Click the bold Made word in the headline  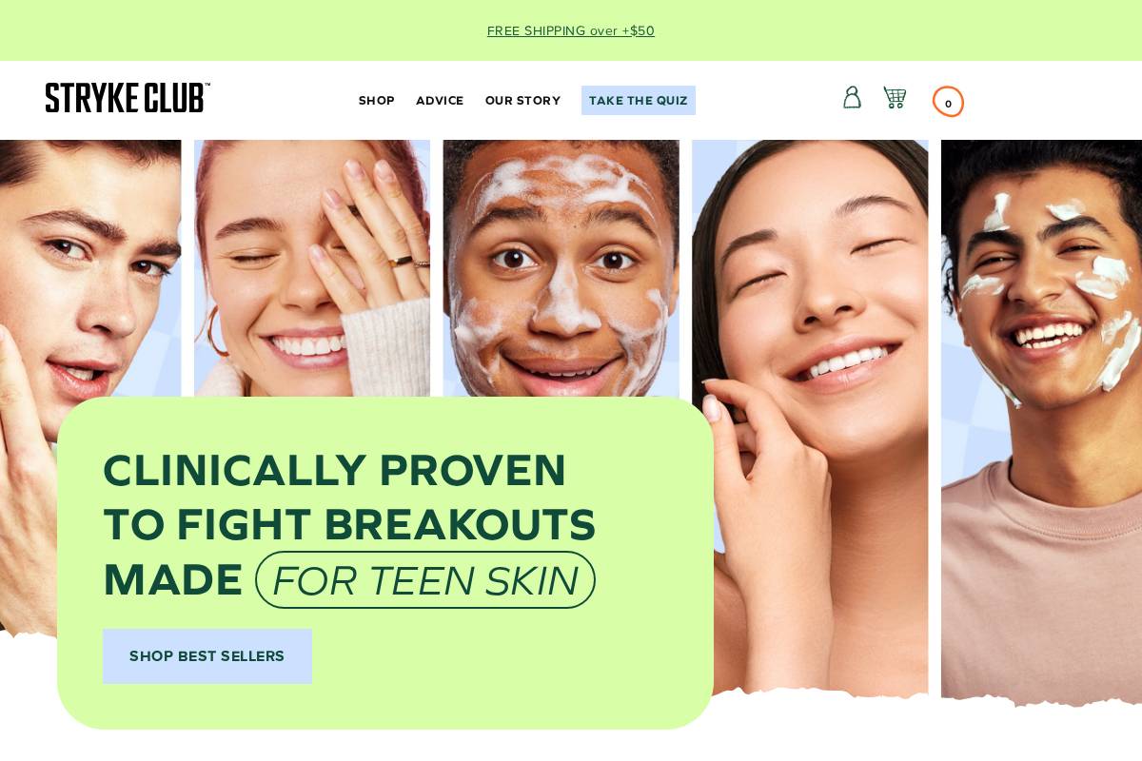pos(173,580)
